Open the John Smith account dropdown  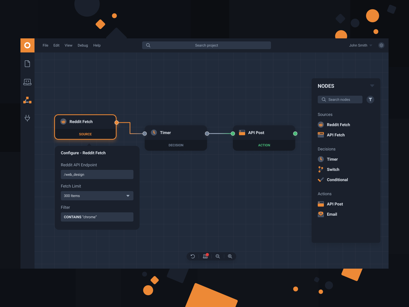click(x=361, y=45)
